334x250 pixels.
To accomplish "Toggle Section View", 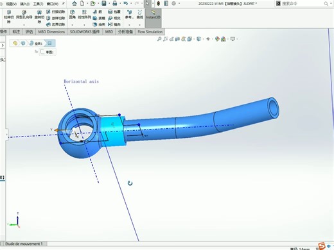I will click(x=177, y=39).
